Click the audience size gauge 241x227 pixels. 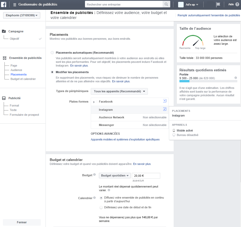tap(193, 41)
